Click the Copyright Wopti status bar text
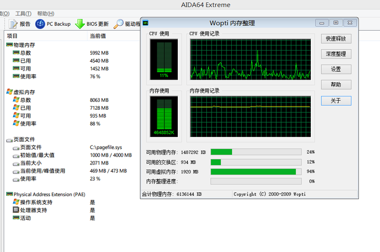The height and width of the screenshot is (252, 380). tap(270, 194)
